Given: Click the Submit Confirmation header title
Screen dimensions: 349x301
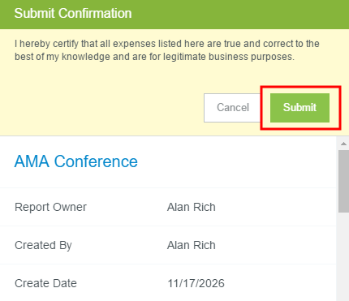Looking at the screenshot, I should click(x=73, y=13).
